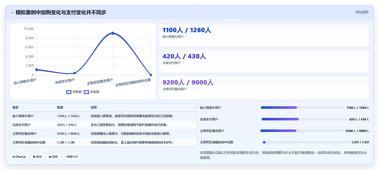This screenshot has height=170, width=379.
Task: Click the chart data point above 加入购物车用户
Action: tap(36, 70)
